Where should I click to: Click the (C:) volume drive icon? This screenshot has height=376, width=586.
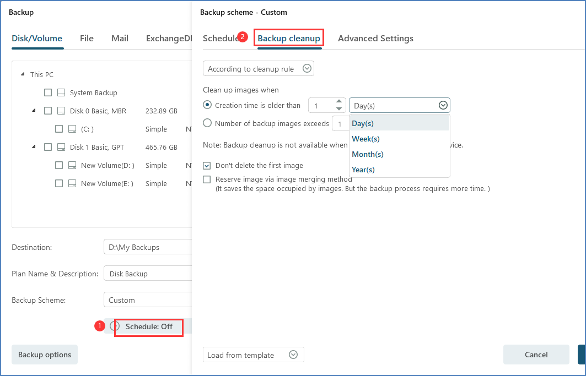[x=72, y=129]
